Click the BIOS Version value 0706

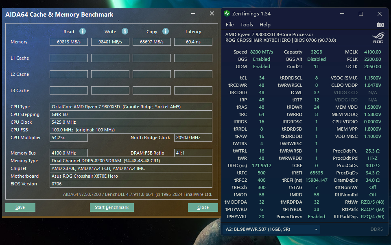click(131, 184)
